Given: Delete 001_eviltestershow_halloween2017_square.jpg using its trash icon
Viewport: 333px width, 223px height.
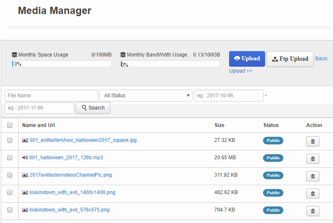Looking at the screenshot, I should [x=313, y=141].
